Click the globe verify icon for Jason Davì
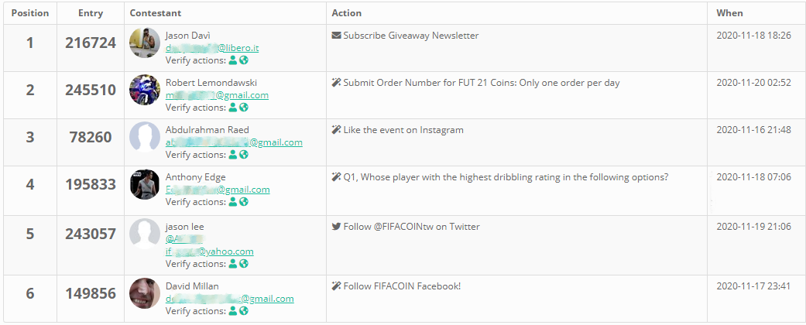 tap(244, 60)
